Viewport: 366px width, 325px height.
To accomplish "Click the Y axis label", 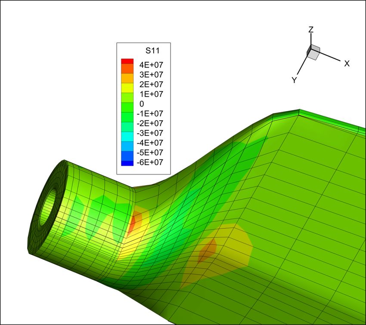I will point(295,80).
